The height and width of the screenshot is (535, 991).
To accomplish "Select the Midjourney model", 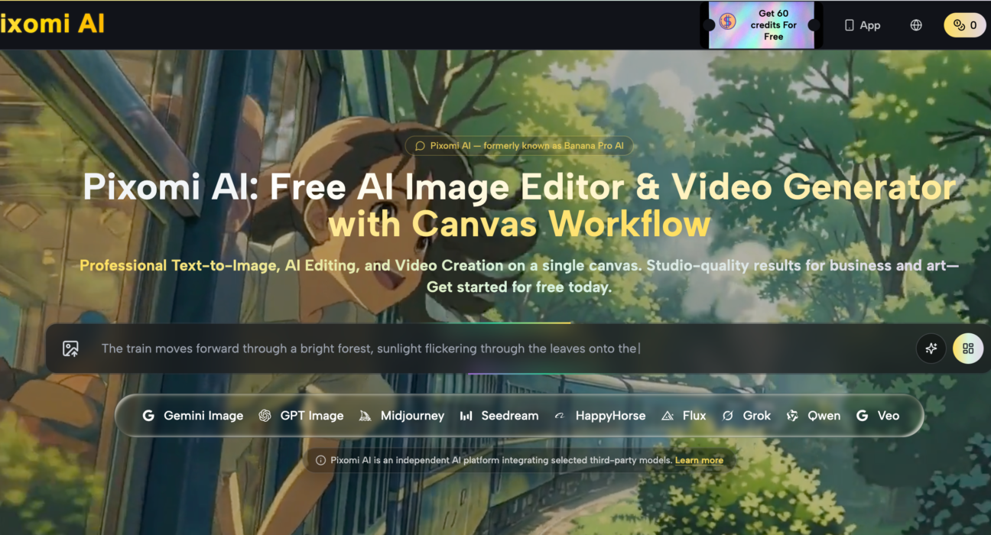I will (402, 416).
